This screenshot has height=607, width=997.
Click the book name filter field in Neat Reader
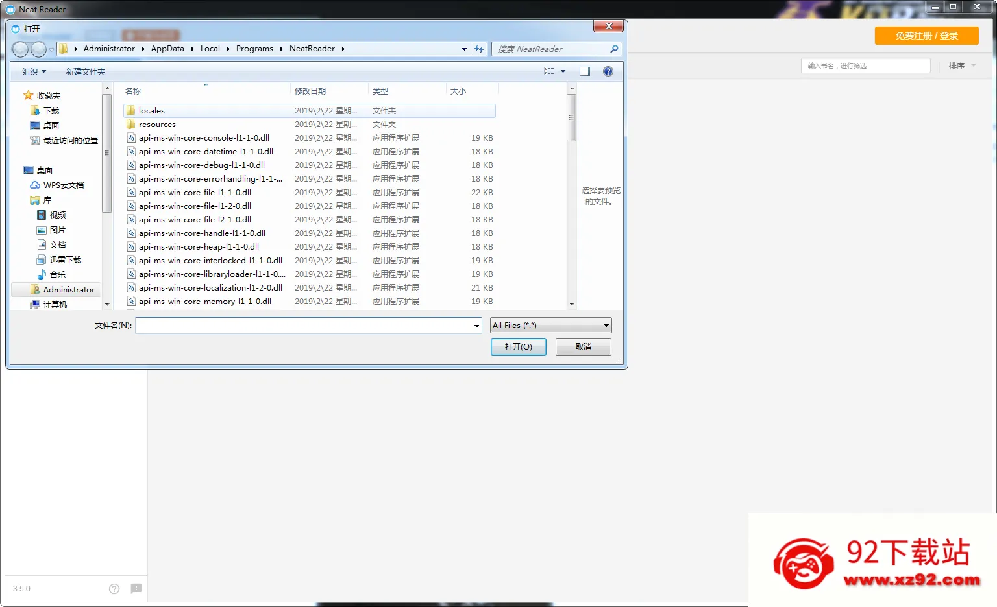[x=866, y=65]
